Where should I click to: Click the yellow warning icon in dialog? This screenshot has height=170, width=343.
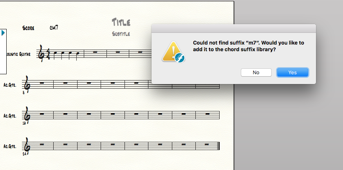coord(173,52)
